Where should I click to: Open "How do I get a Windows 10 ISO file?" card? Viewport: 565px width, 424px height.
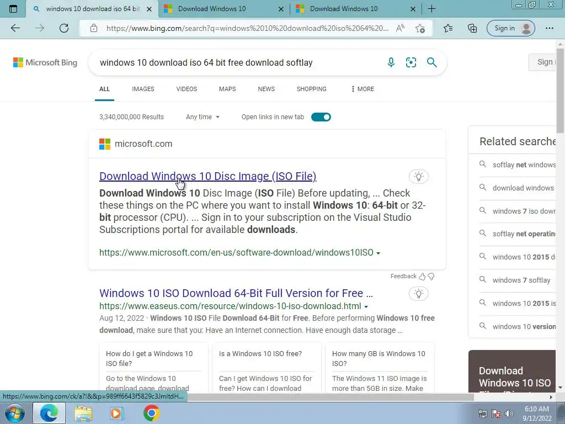tap(153, 368)
